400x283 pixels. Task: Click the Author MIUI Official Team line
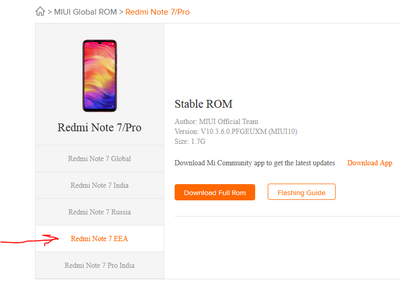[x=216, y=121]
